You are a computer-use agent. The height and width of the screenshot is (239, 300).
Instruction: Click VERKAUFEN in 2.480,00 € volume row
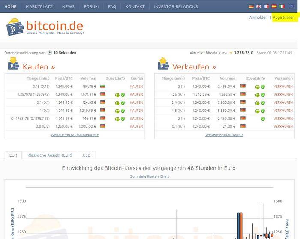[x=283, y=119]
